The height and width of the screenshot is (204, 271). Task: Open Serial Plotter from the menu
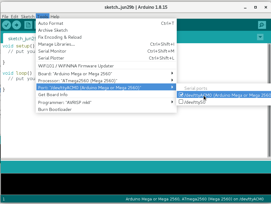(x=52, y=58)
